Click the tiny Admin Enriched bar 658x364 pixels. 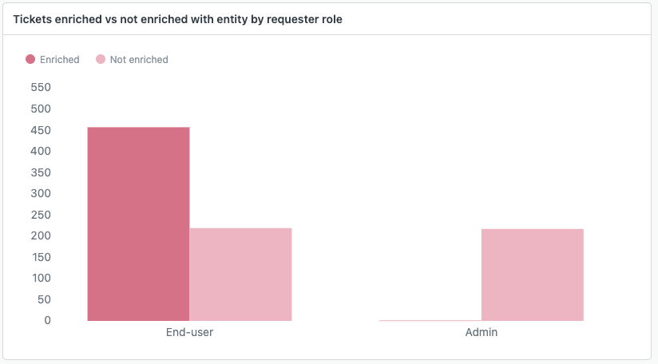pyautogui.click(x=430, y=320)
